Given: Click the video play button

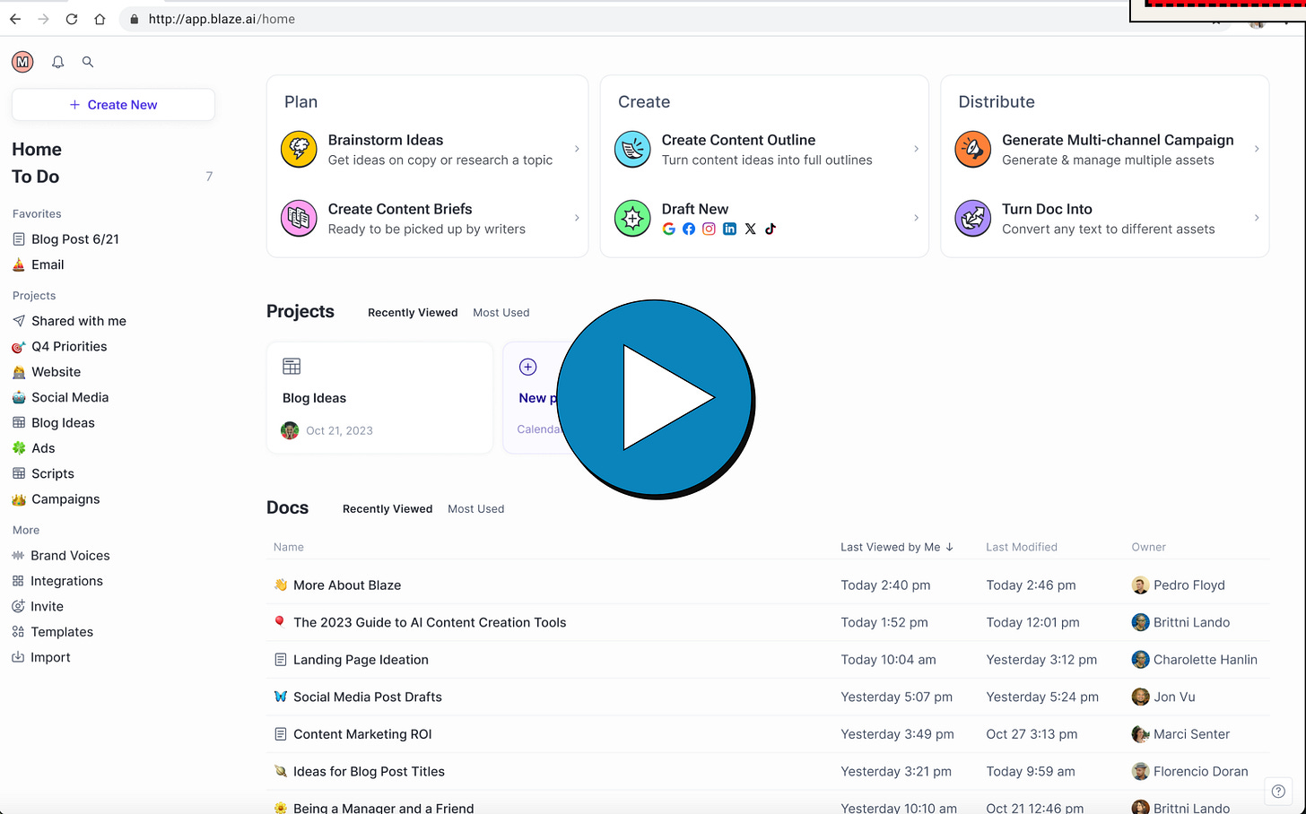Looking at the screenshot, I should [655, 398].
